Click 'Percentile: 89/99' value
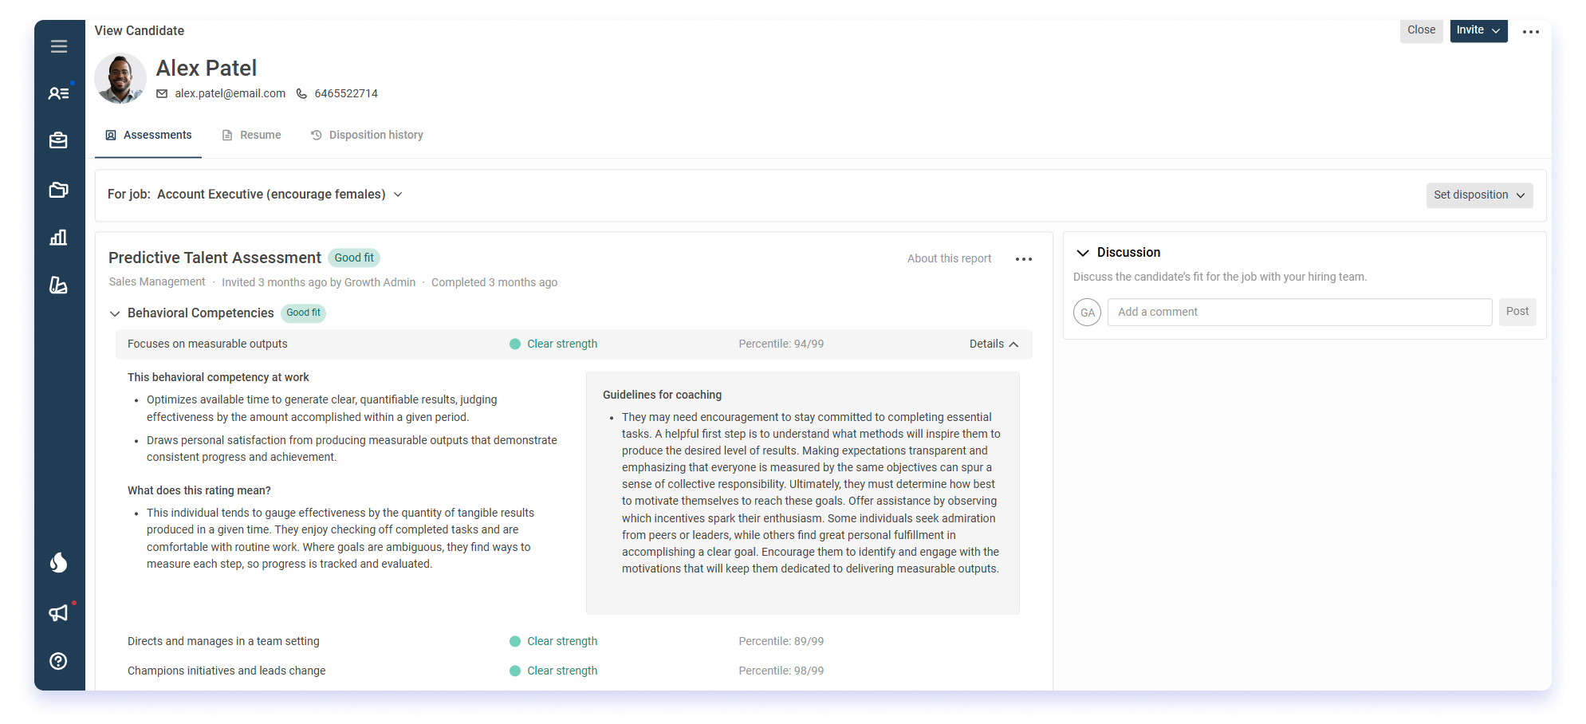The image size is (1586, 724). point(781,642)
